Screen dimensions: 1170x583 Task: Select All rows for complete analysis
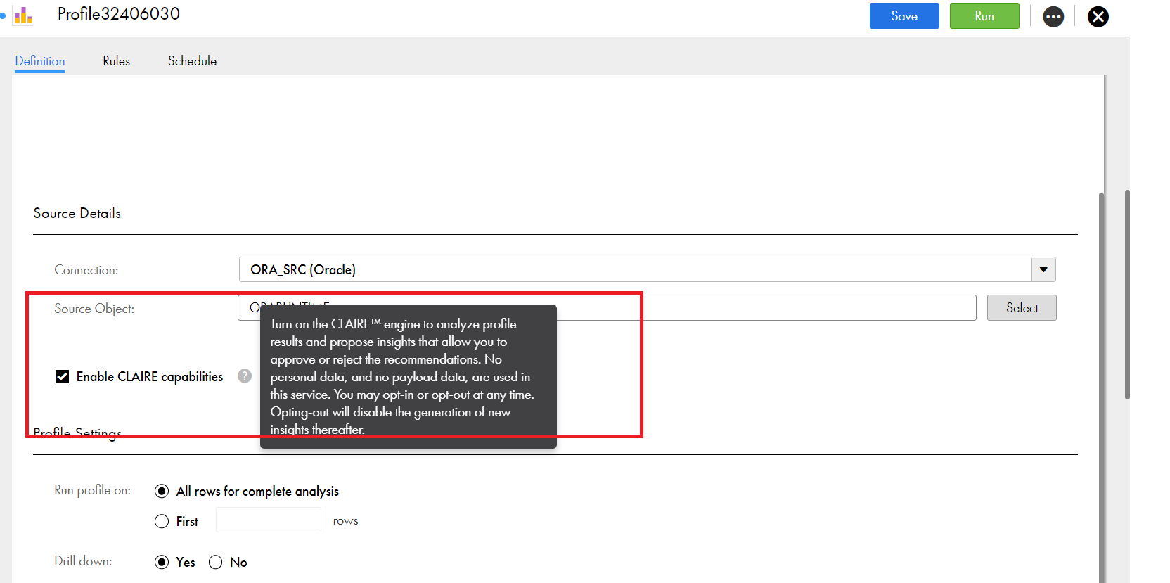tap(162, 491)
